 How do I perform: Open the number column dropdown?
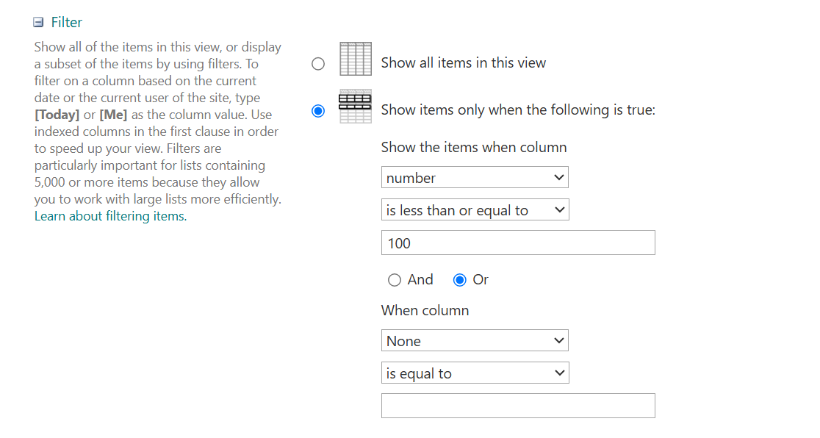(x=475, y=177)
